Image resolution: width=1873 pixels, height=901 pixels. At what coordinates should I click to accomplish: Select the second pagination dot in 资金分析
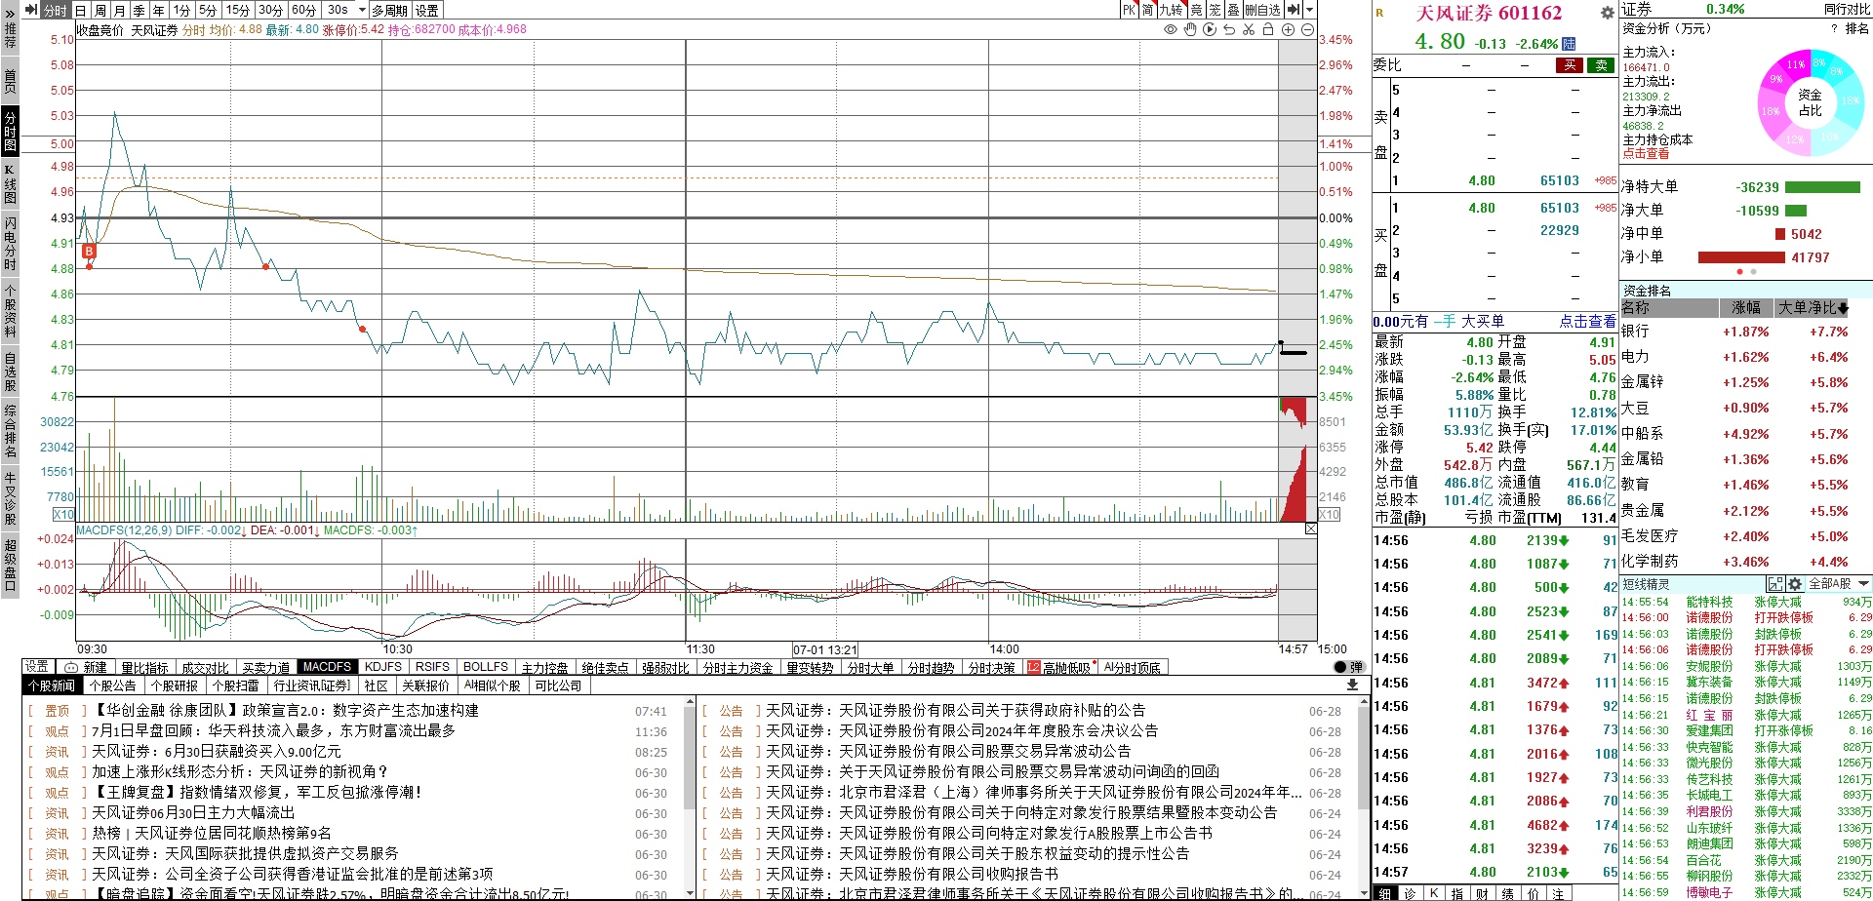tap(1753, 272)
